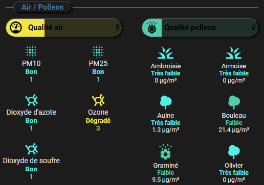Image resolution: width=264 pixels, height=185 pixels.
Task: Select the yellow Ozone molecule icon
Action: coord(98,100)
